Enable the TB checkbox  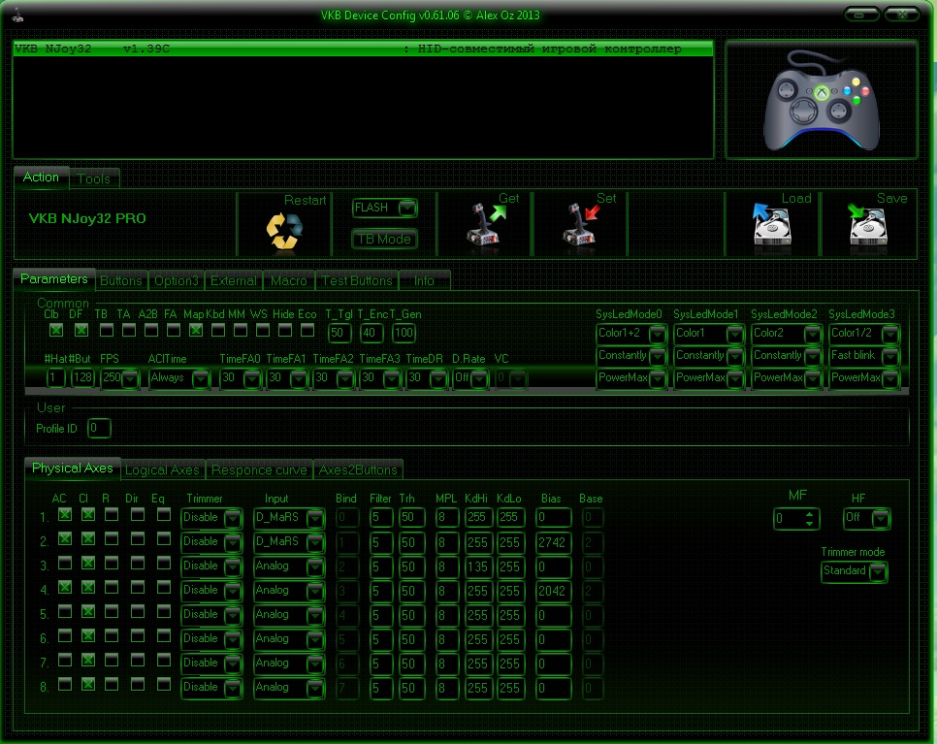(x=107, y=330)
